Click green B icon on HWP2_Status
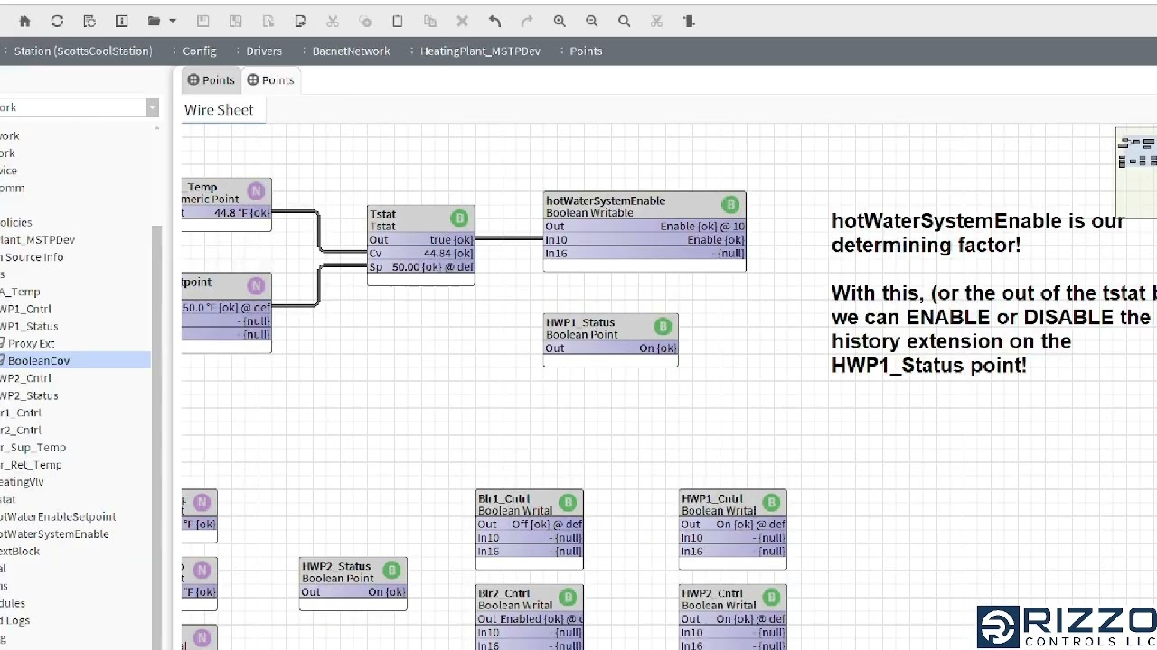Viewport: 1157px width, 650px height. (391, 571)
